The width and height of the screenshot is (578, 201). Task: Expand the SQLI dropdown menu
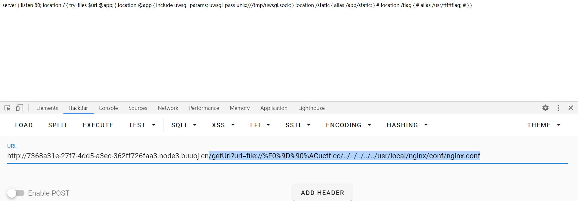[x=184, y=125]
